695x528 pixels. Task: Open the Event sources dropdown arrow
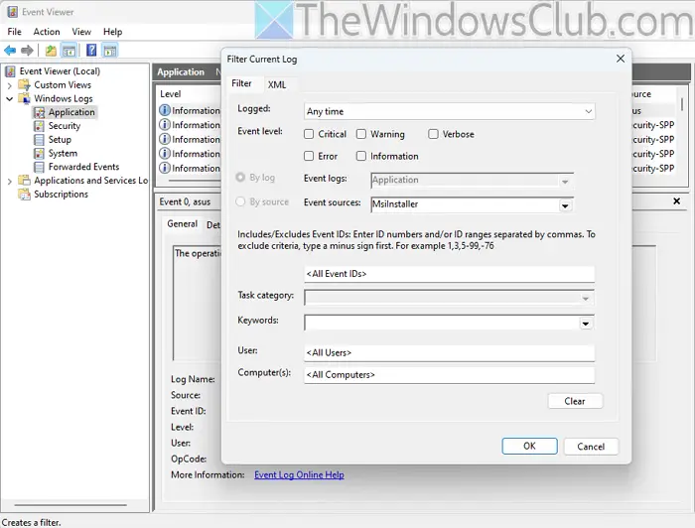click(565, 205)
